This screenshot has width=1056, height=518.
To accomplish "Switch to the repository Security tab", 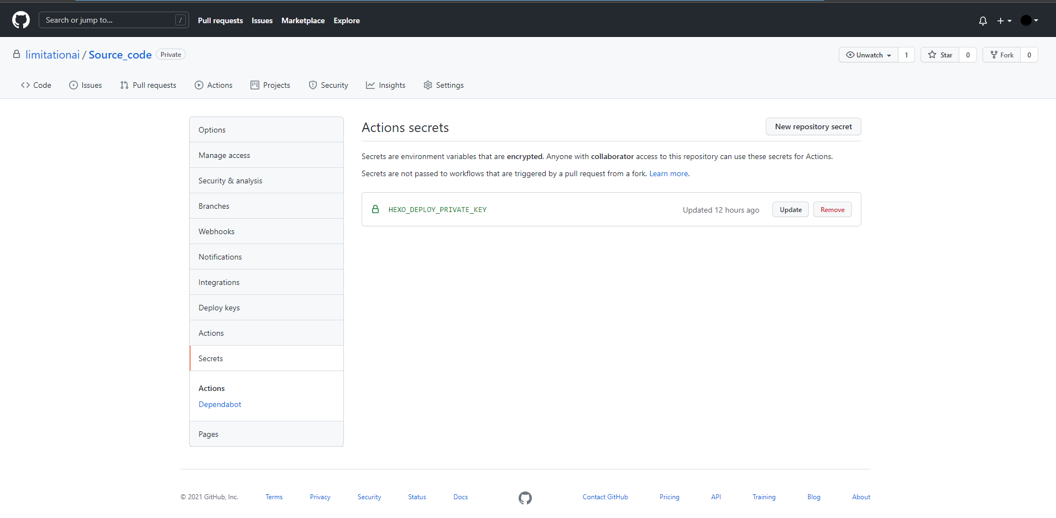I will 328,85.
